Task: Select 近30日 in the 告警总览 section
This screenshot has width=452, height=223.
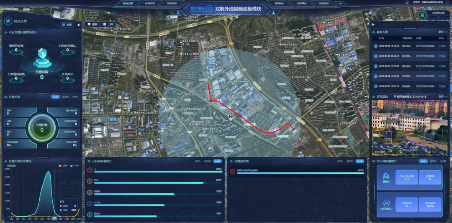Action: 65,97
